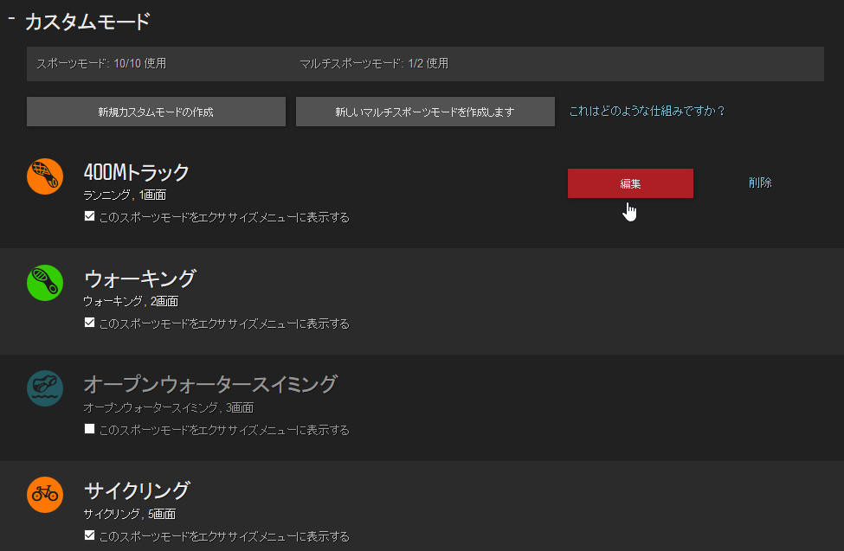This screenshot has height=551, width=844.
Task: Click the スポーツモード: 10/10 使用 status text
Action: point(101,63)
